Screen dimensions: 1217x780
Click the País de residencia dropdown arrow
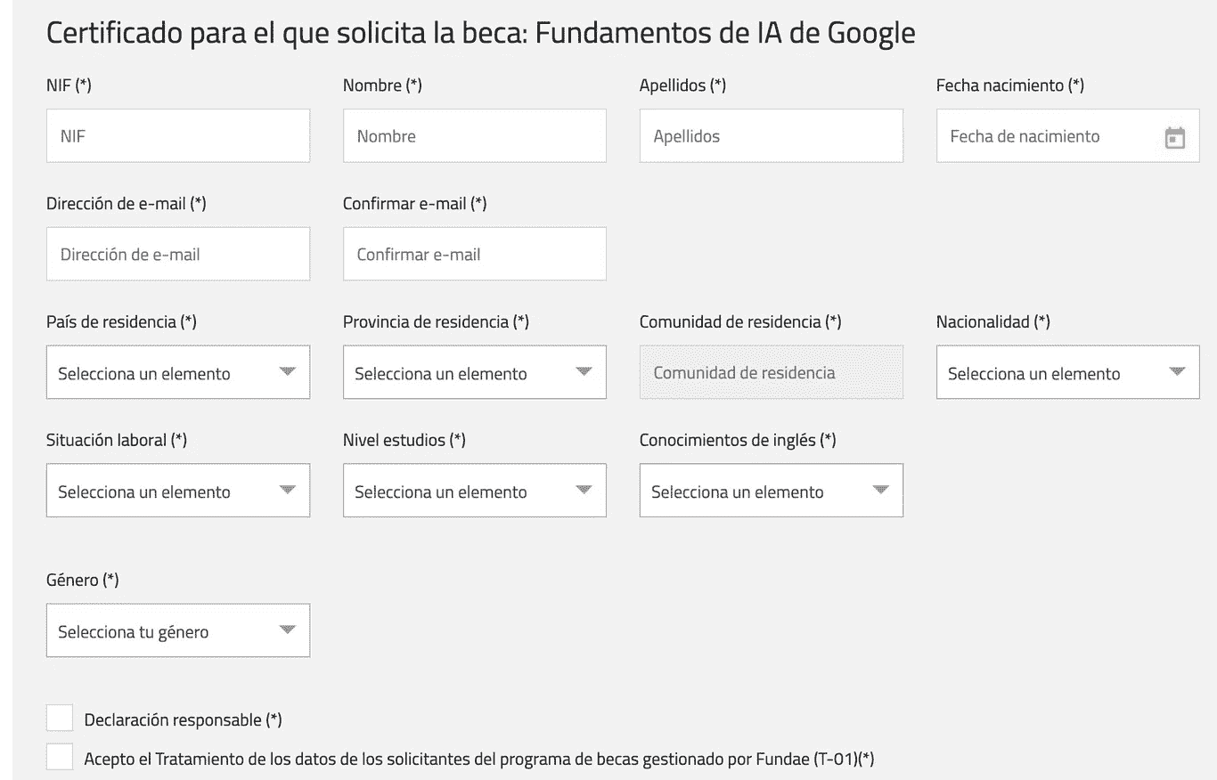click(x=287, y=371)
